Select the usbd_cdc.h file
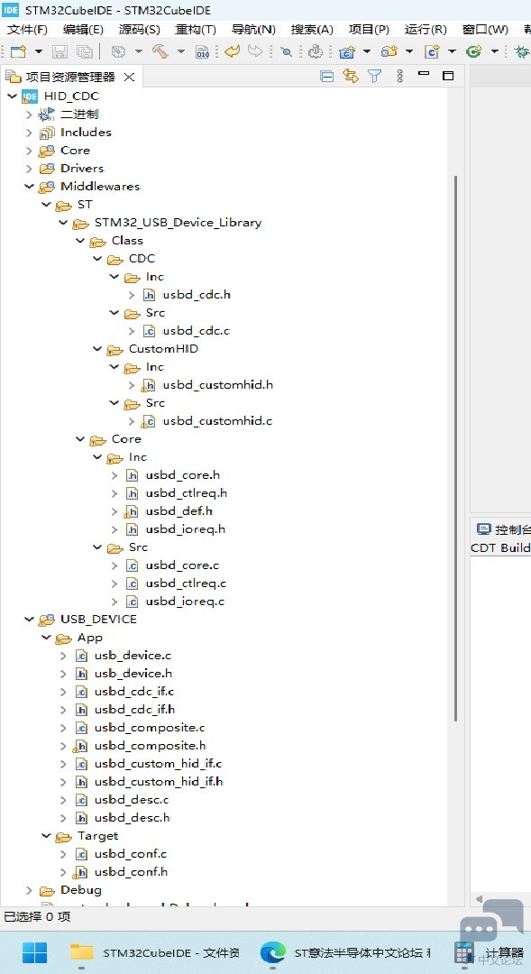The height and width of the screenshot is (974, 531). pos(197,294)
